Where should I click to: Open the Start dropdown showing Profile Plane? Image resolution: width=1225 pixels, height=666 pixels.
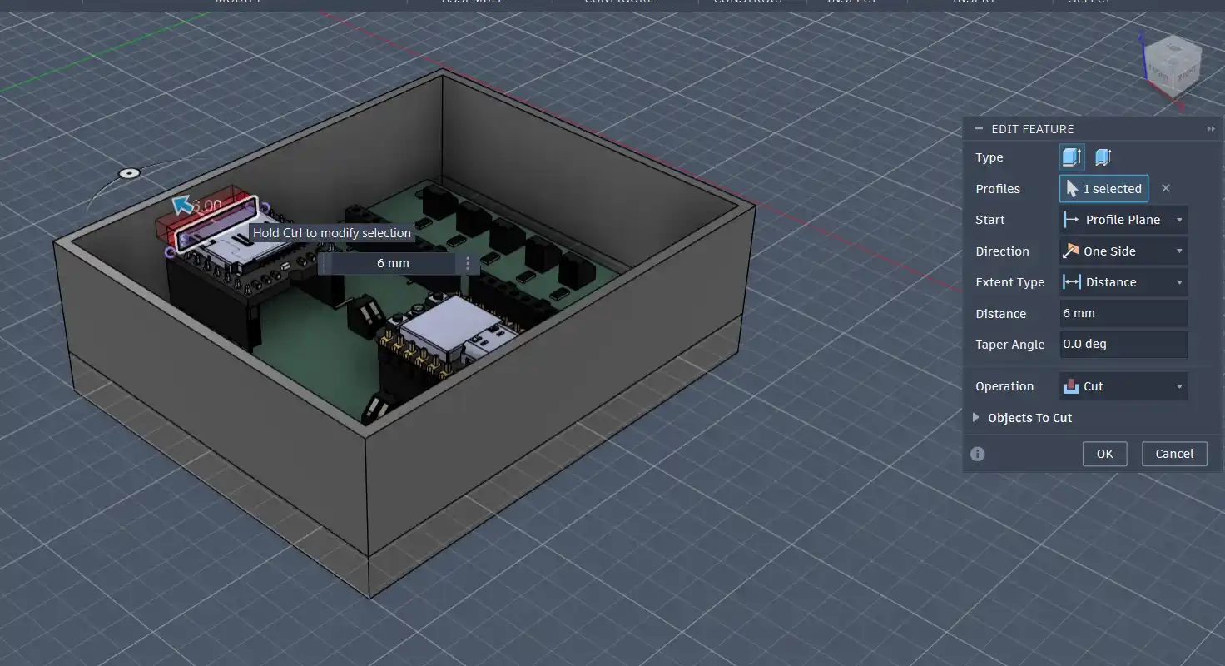point(1123,220)
